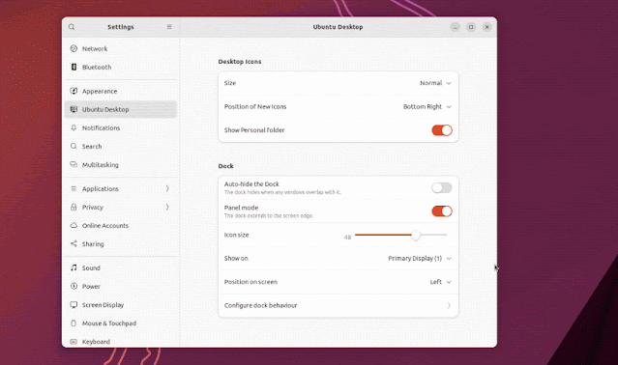Image resolution: width=618 pixels, height=365 pixels.
Task: Click 'The dock extends to the screen edge' text
Action: point(269,215)
